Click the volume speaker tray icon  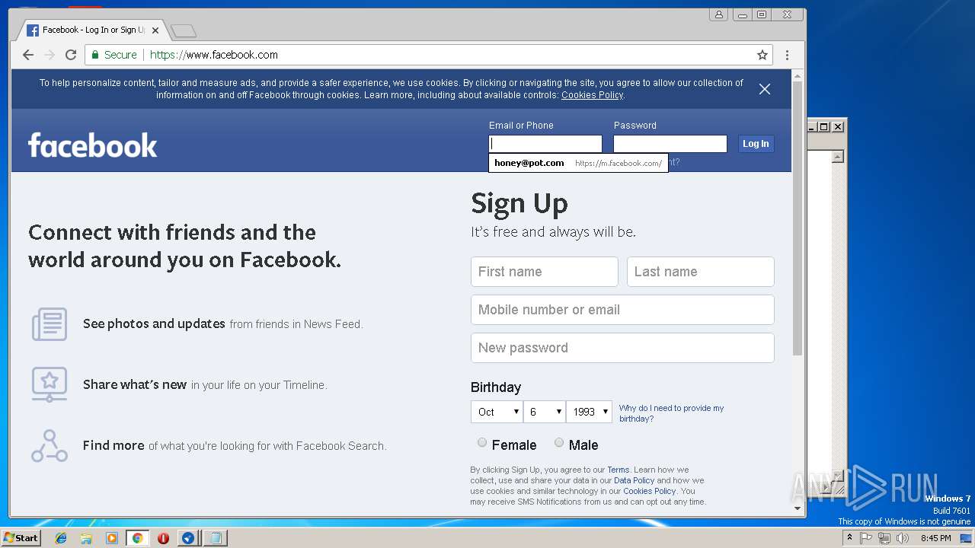click(903, 538)
